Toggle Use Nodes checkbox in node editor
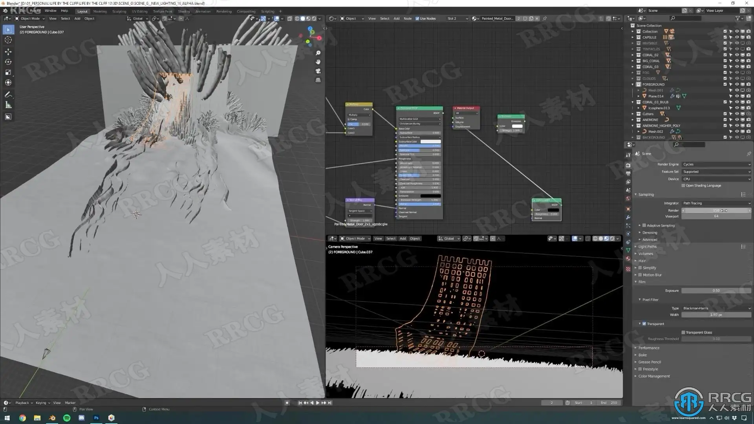 point(417,18)
